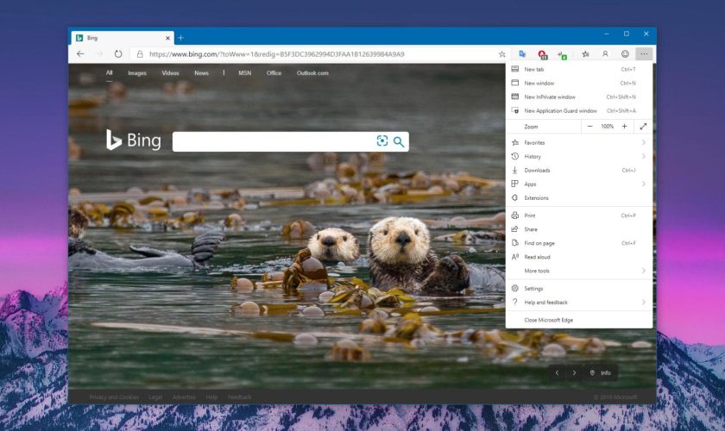Click the Bing visual search camera icon
Viewport: 725px width, 431px height.
point(381,141)
